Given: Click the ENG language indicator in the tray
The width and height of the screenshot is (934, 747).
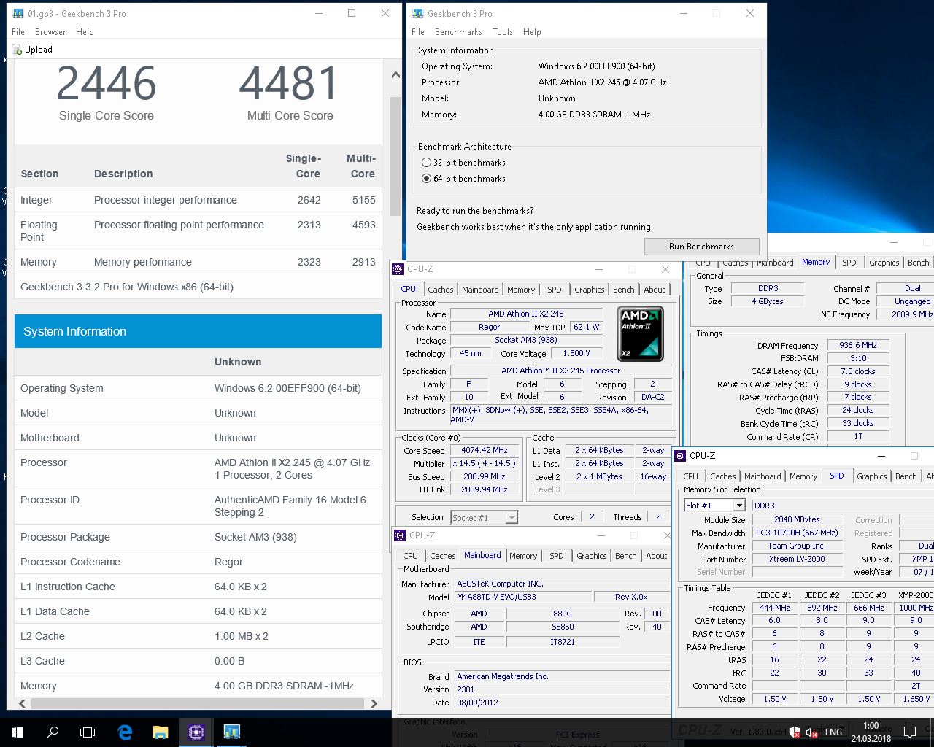Looking at the screenshot, I should (x=833, y=732).
